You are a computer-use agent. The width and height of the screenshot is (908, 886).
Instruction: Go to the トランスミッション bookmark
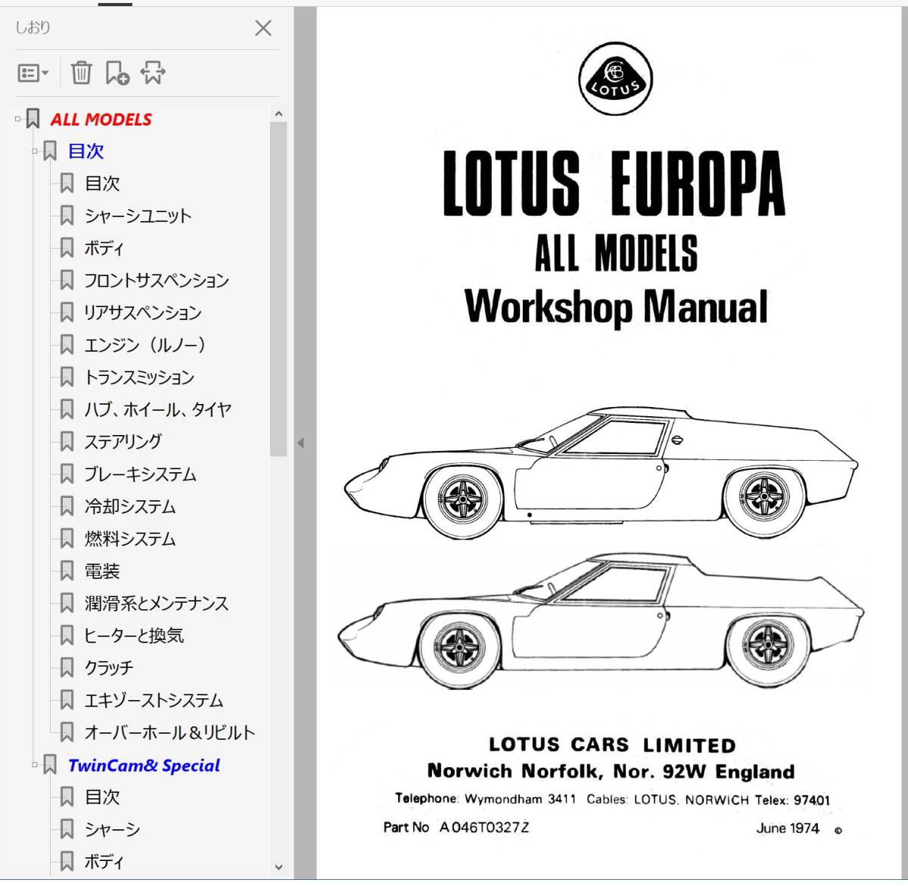tap(139, 377)
